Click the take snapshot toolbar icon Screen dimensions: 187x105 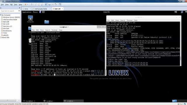pos(36,5)
